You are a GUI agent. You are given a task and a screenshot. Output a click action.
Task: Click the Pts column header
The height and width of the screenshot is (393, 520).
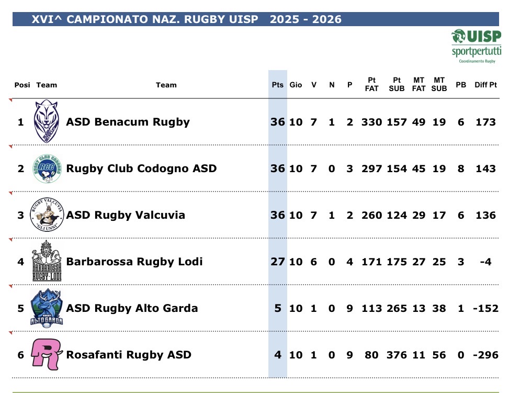coord(277,85)
